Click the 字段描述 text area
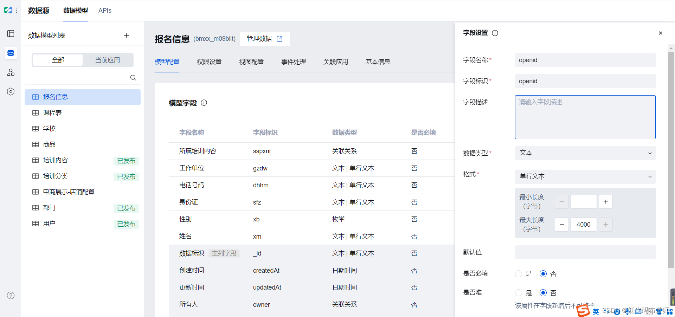The image size is (675, 317). point(585,117)
